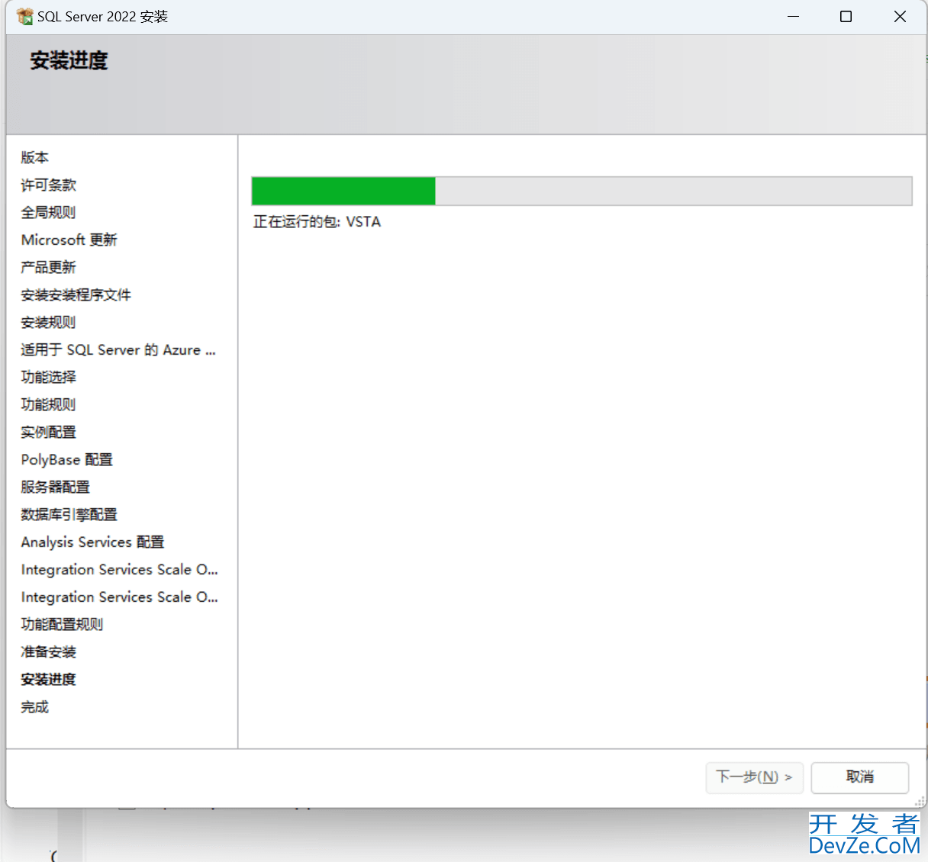Select the 安装安装程序文件 step

tap(76, 294)
